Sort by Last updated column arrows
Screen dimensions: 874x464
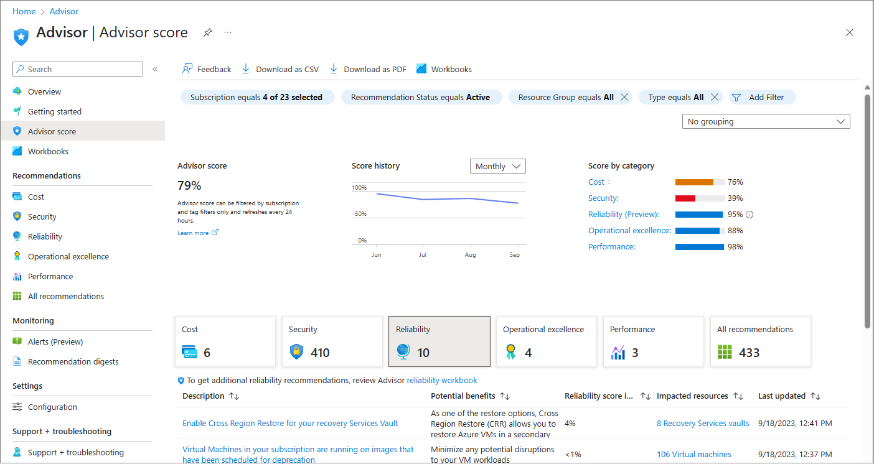point(815,396)
